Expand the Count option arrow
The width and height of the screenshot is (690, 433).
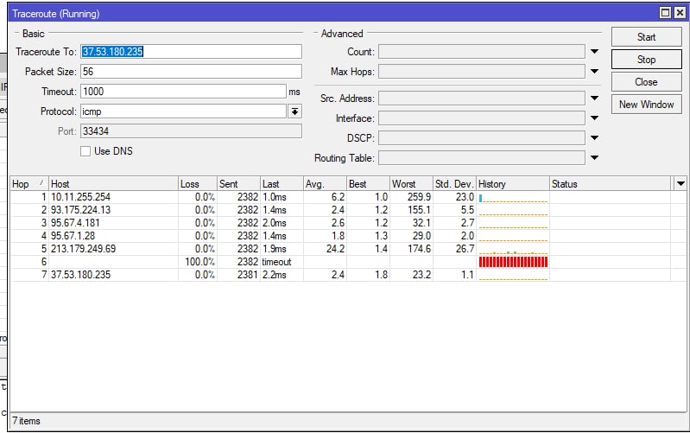[594, 52]
